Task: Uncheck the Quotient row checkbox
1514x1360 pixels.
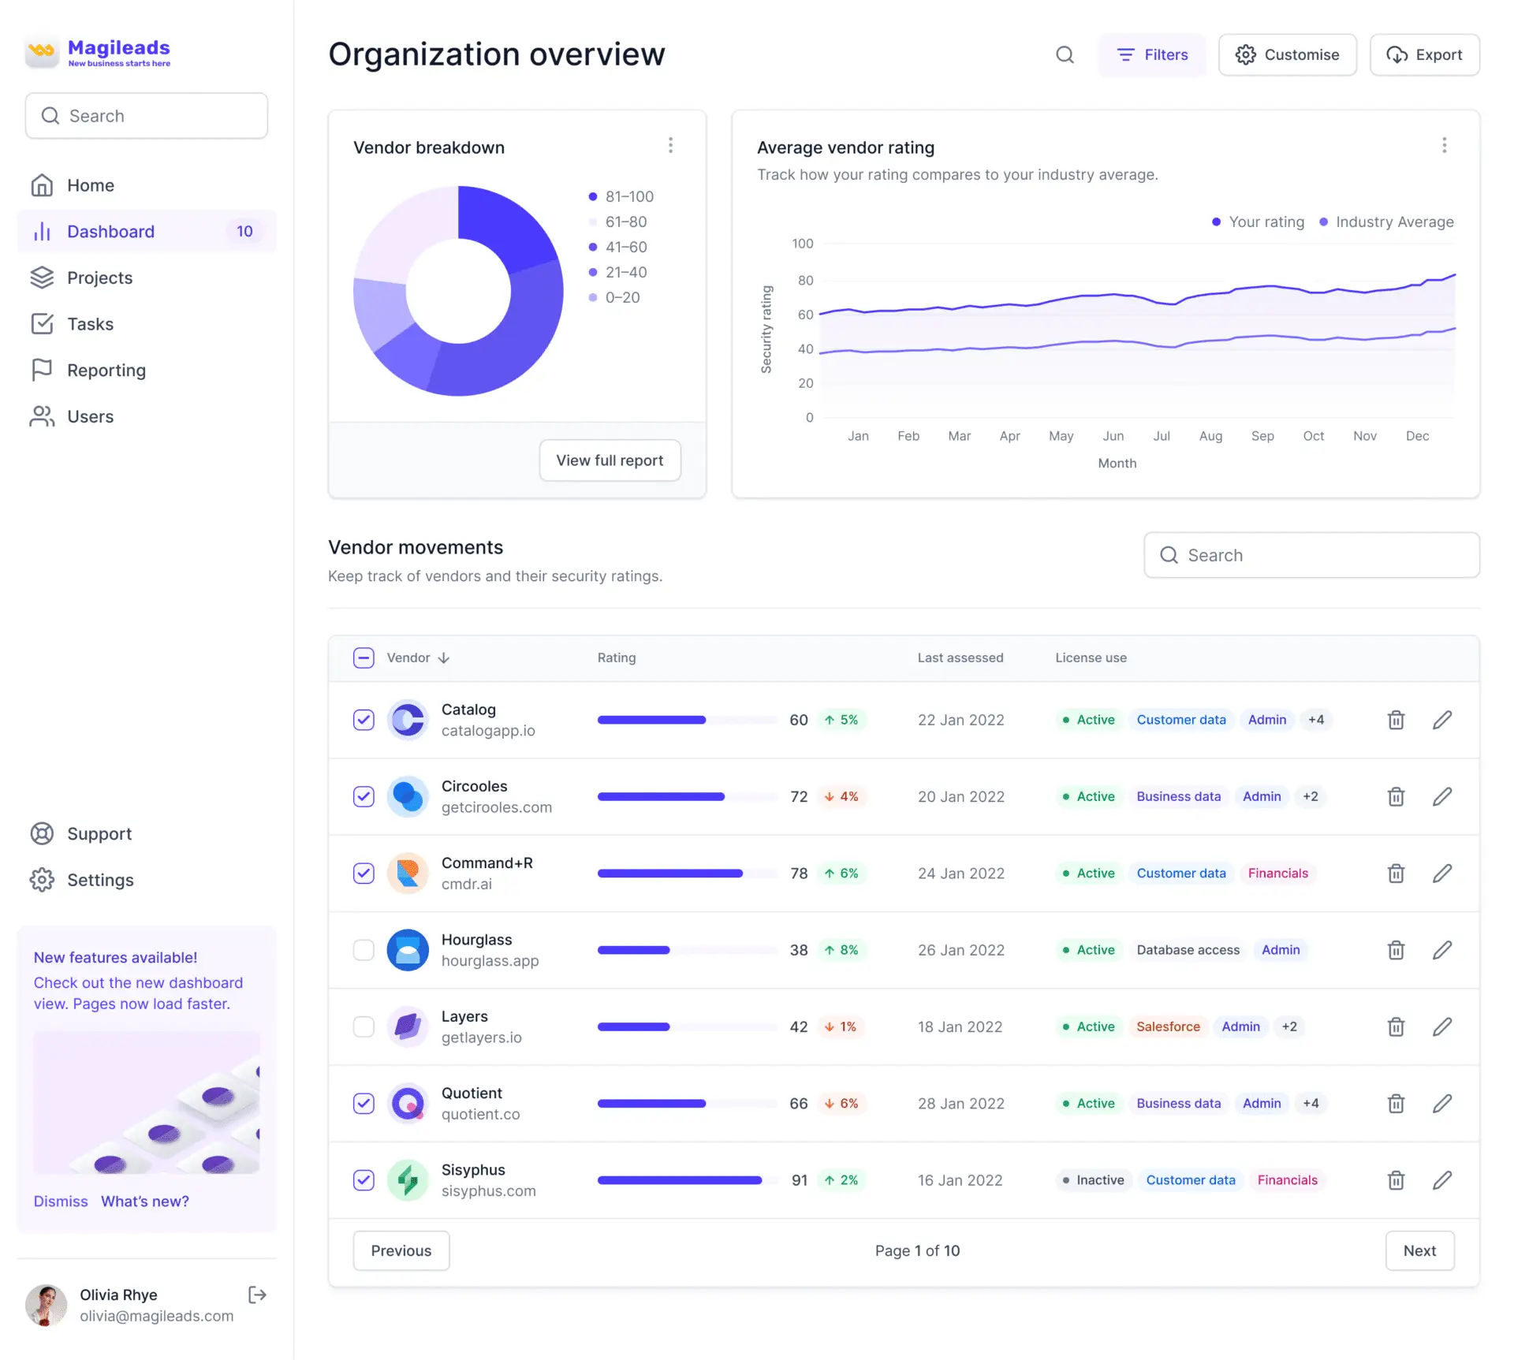Action: click(x=364, y=1104)
